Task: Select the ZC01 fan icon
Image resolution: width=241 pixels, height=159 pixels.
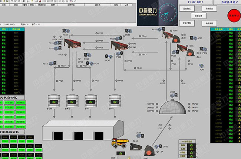Action: pyautogui.click(x=138, y=136)
